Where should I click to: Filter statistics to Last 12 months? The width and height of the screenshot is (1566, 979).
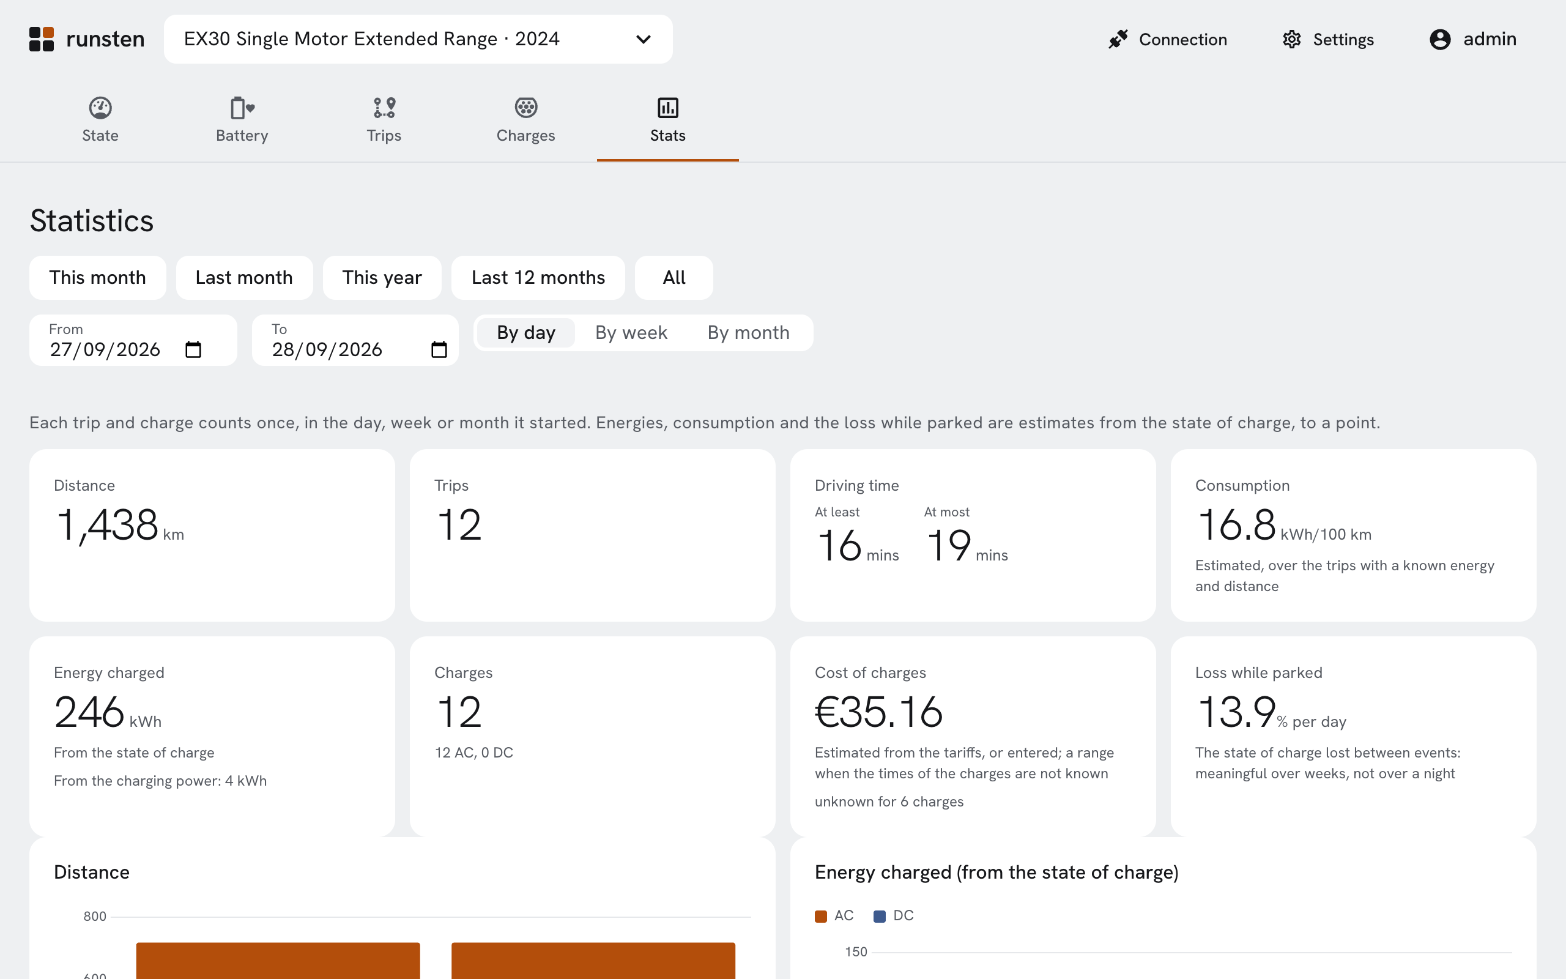538,278
